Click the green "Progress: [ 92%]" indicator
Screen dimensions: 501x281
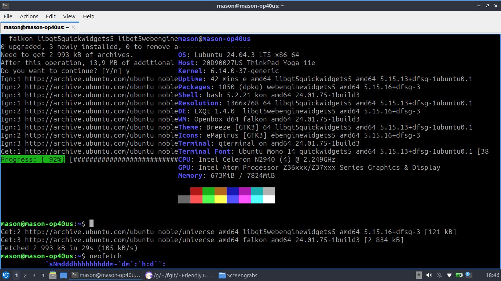(x=33, y=160)
